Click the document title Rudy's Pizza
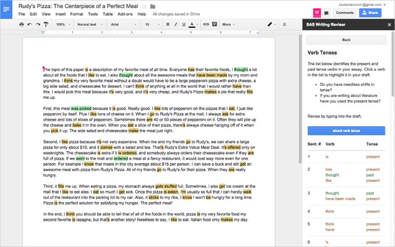395x247 pixels. 78,6
